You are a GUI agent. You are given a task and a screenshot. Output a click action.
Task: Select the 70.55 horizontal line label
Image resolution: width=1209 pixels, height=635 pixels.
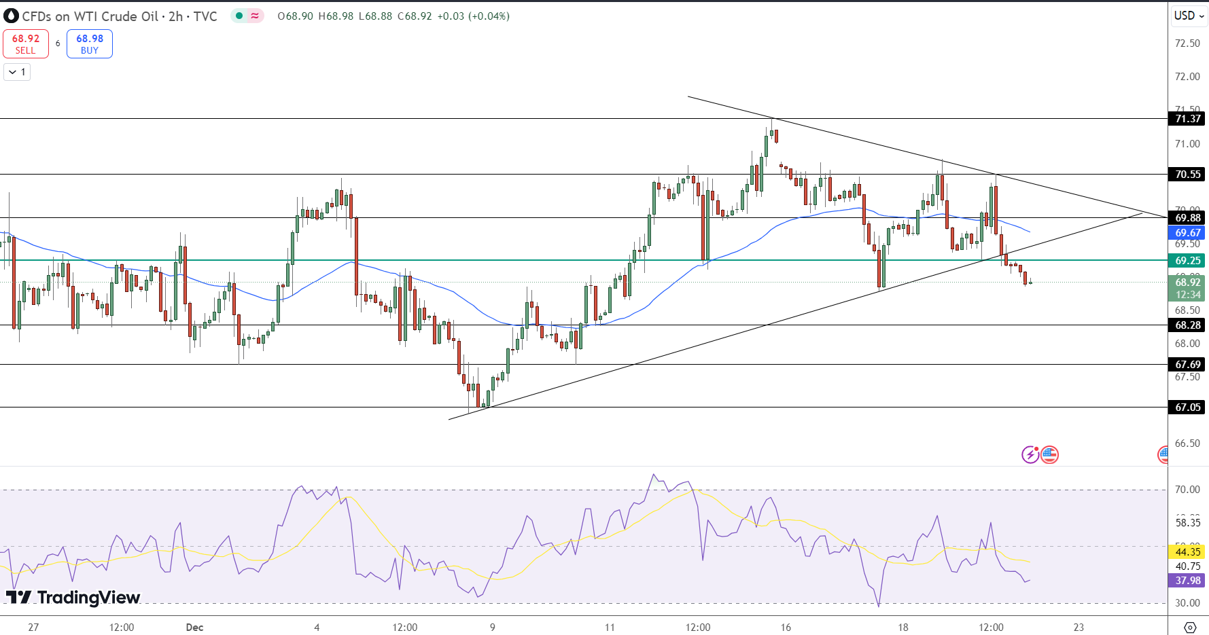1188,175
